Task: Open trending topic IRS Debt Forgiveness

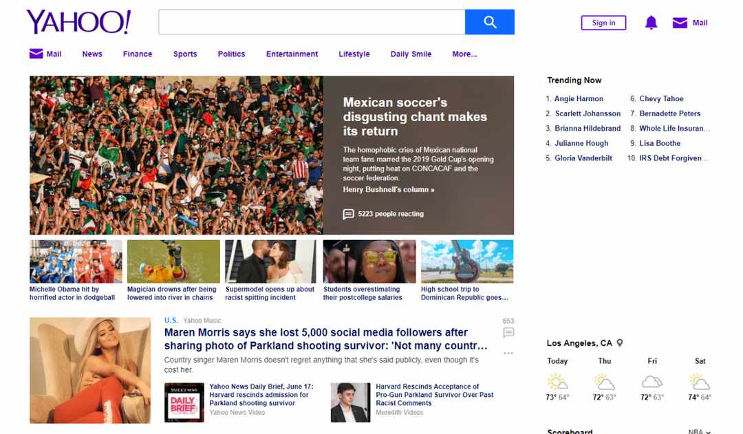Action: (674, 158)
